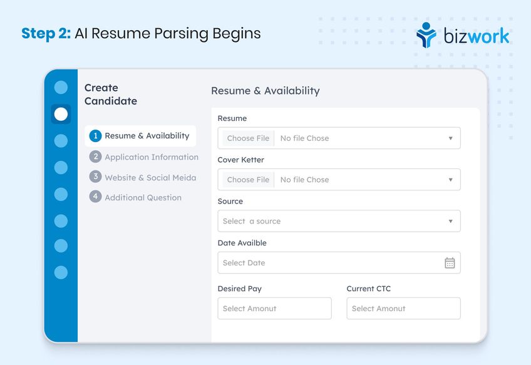Click Choose File under Cover Letter
Image resolution: width=531 pixels, height=365 pixels.
[x=246, y=180]
